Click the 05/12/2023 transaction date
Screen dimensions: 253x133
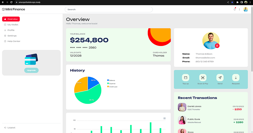click(238, 106)
